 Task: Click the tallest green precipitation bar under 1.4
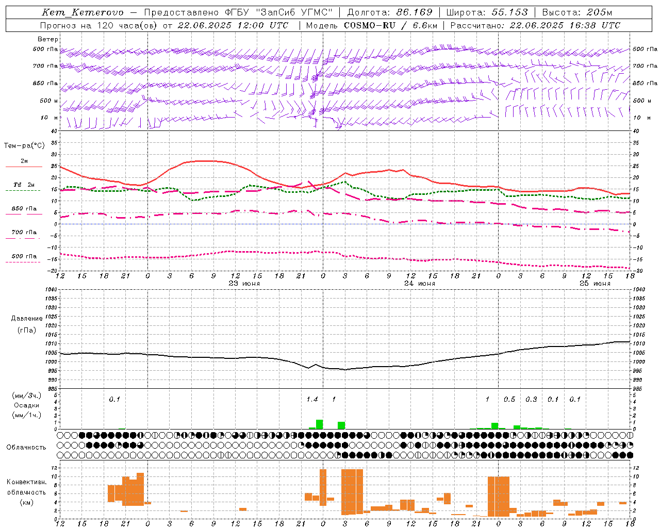pos(320,424)
